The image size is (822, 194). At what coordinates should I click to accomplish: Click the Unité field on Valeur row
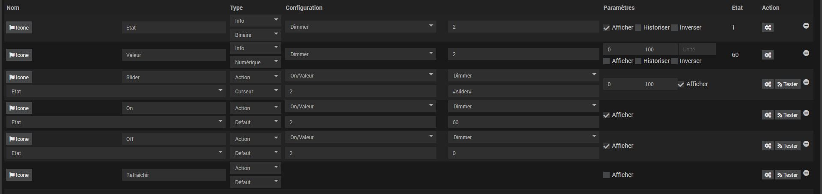coord(697,50)
